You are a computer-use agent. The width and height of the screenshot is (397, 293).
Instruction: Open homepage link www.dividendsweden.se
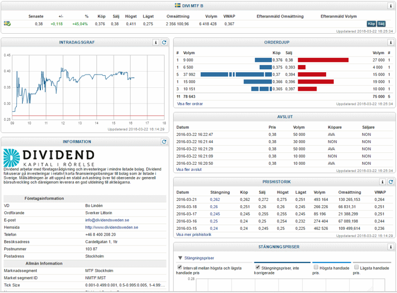tap(112, 227)
